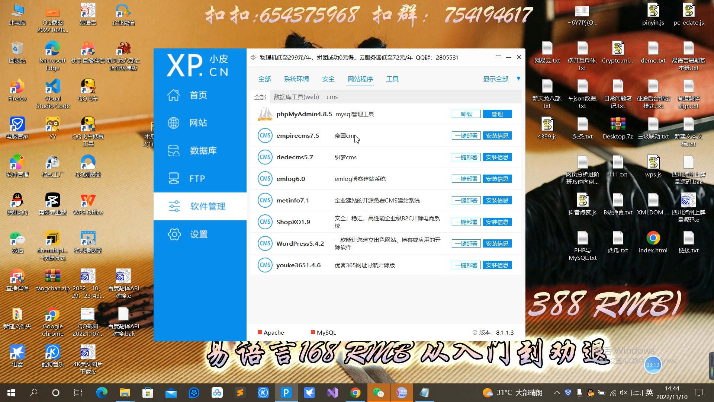This screenshot has height=402, width=714.
Task: Show hidden system tray icons chevron
Action: click(x=557, y=393)
